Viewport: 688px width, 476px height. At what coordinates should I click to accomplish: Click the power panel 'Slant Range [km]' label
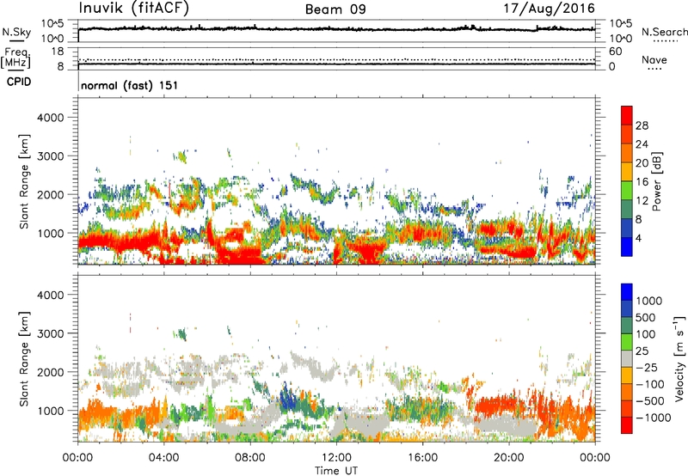pyautogui.click(x=24, y=181)
